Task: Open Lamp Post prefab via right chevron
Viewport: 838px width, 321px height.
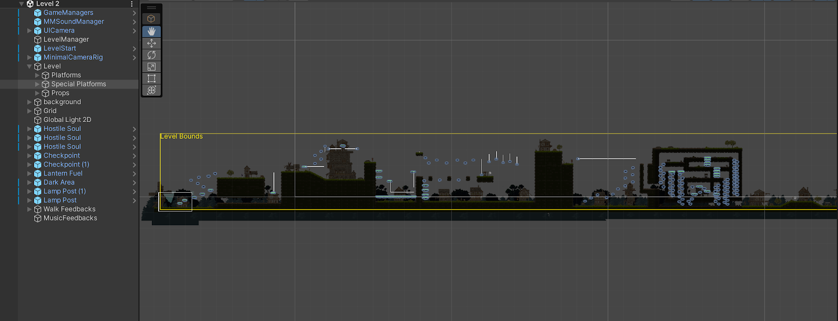Action: 134,200
